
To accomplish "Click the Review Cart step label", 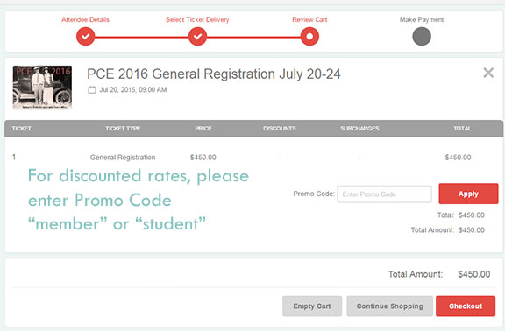I will tap(309, 19).
